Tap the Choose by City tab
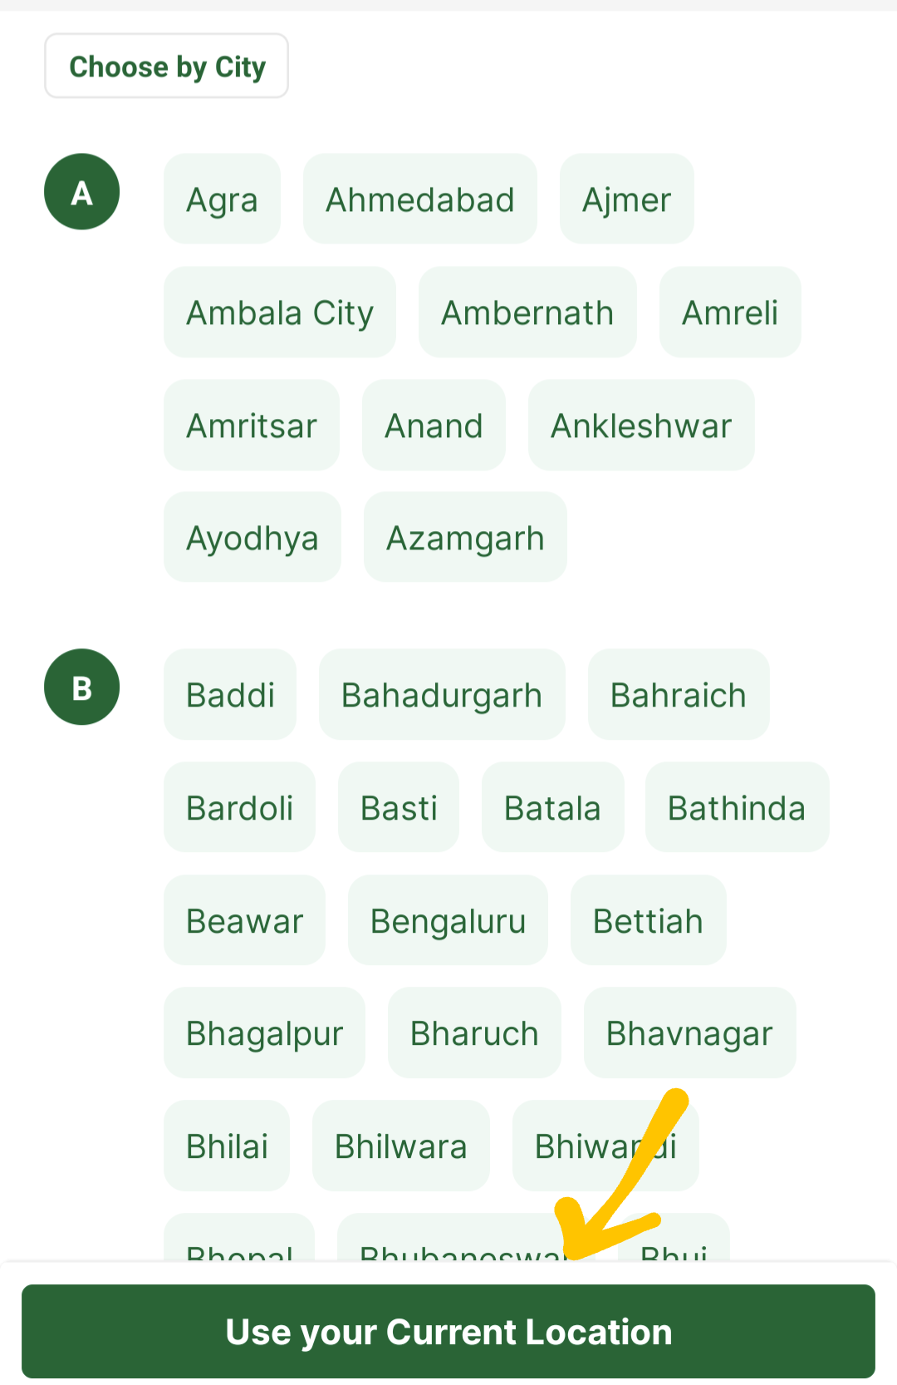This screenshot has width=897, height=1385. tap(167, 67)
